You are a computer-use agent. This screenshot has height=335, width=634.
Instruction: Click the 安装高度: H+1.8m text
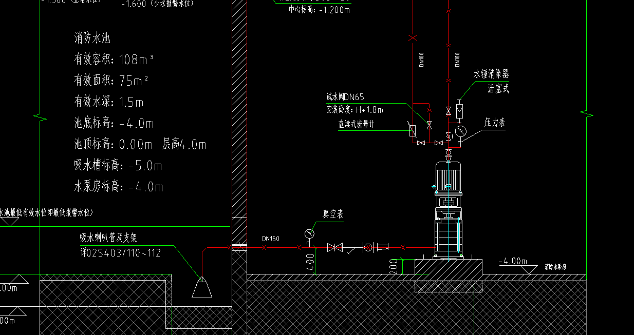355,109
